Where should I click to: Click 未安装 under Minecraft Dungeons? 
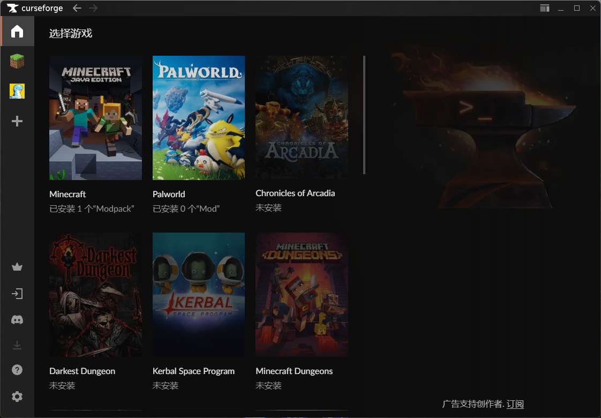[269, 385]
